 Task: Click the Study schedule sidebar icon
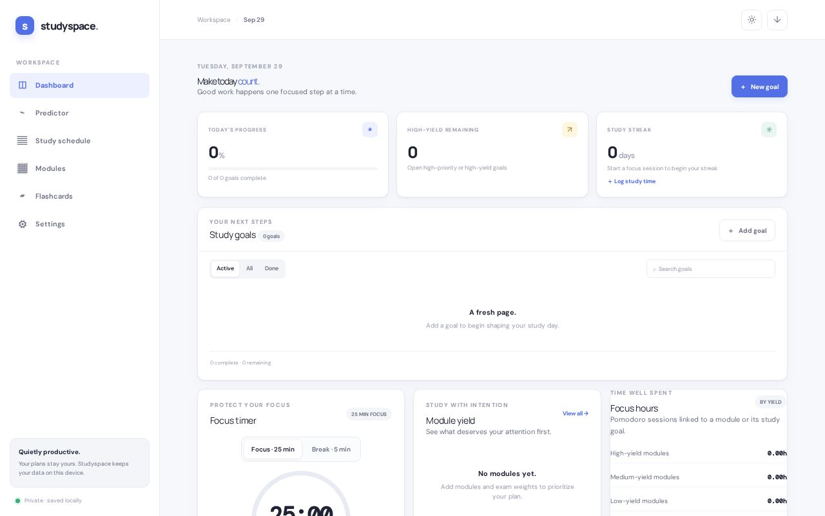(23, 141)
